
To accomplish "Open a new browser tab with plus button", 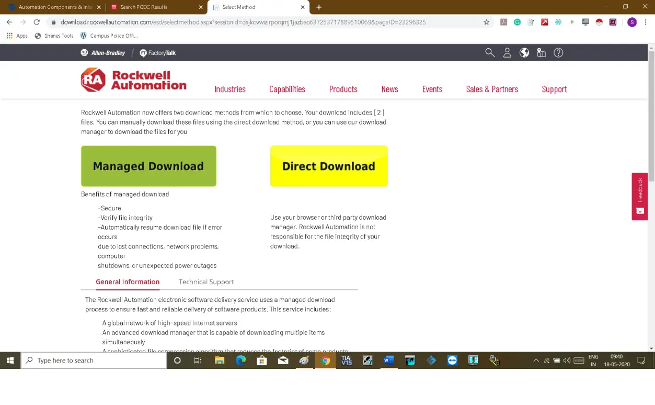I will point(319,7).
